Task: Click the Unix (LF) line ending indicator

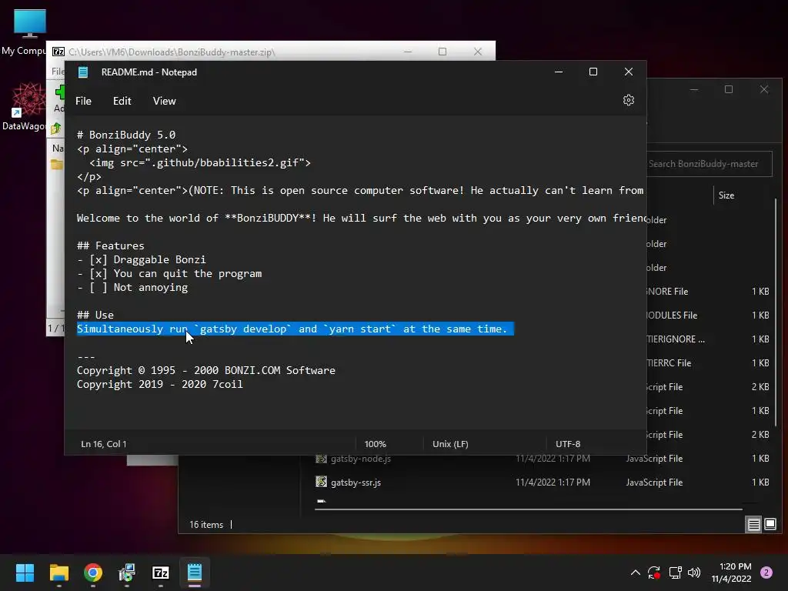Action: pos(450,444)
